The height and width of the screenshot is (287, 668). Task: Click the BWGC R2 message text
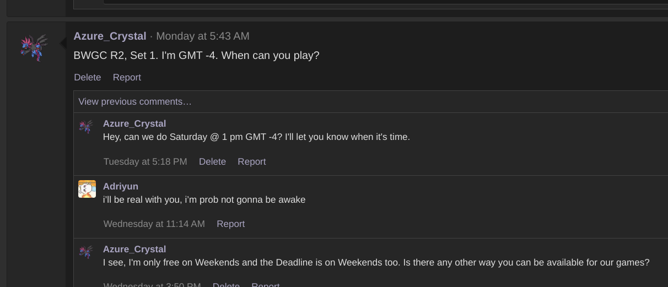pos(196,56)
